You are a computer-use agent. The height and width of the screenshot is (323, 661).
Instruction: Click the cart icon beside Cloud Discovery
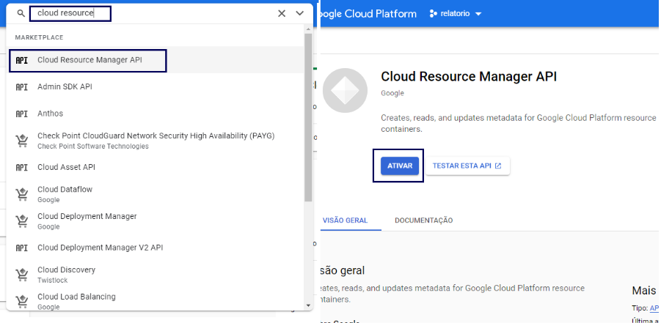21,275
